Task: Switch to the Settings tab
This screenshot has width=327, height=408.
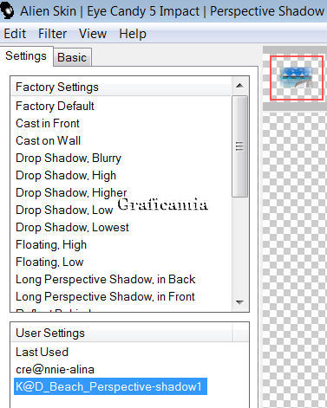Action: coord(26,56)
